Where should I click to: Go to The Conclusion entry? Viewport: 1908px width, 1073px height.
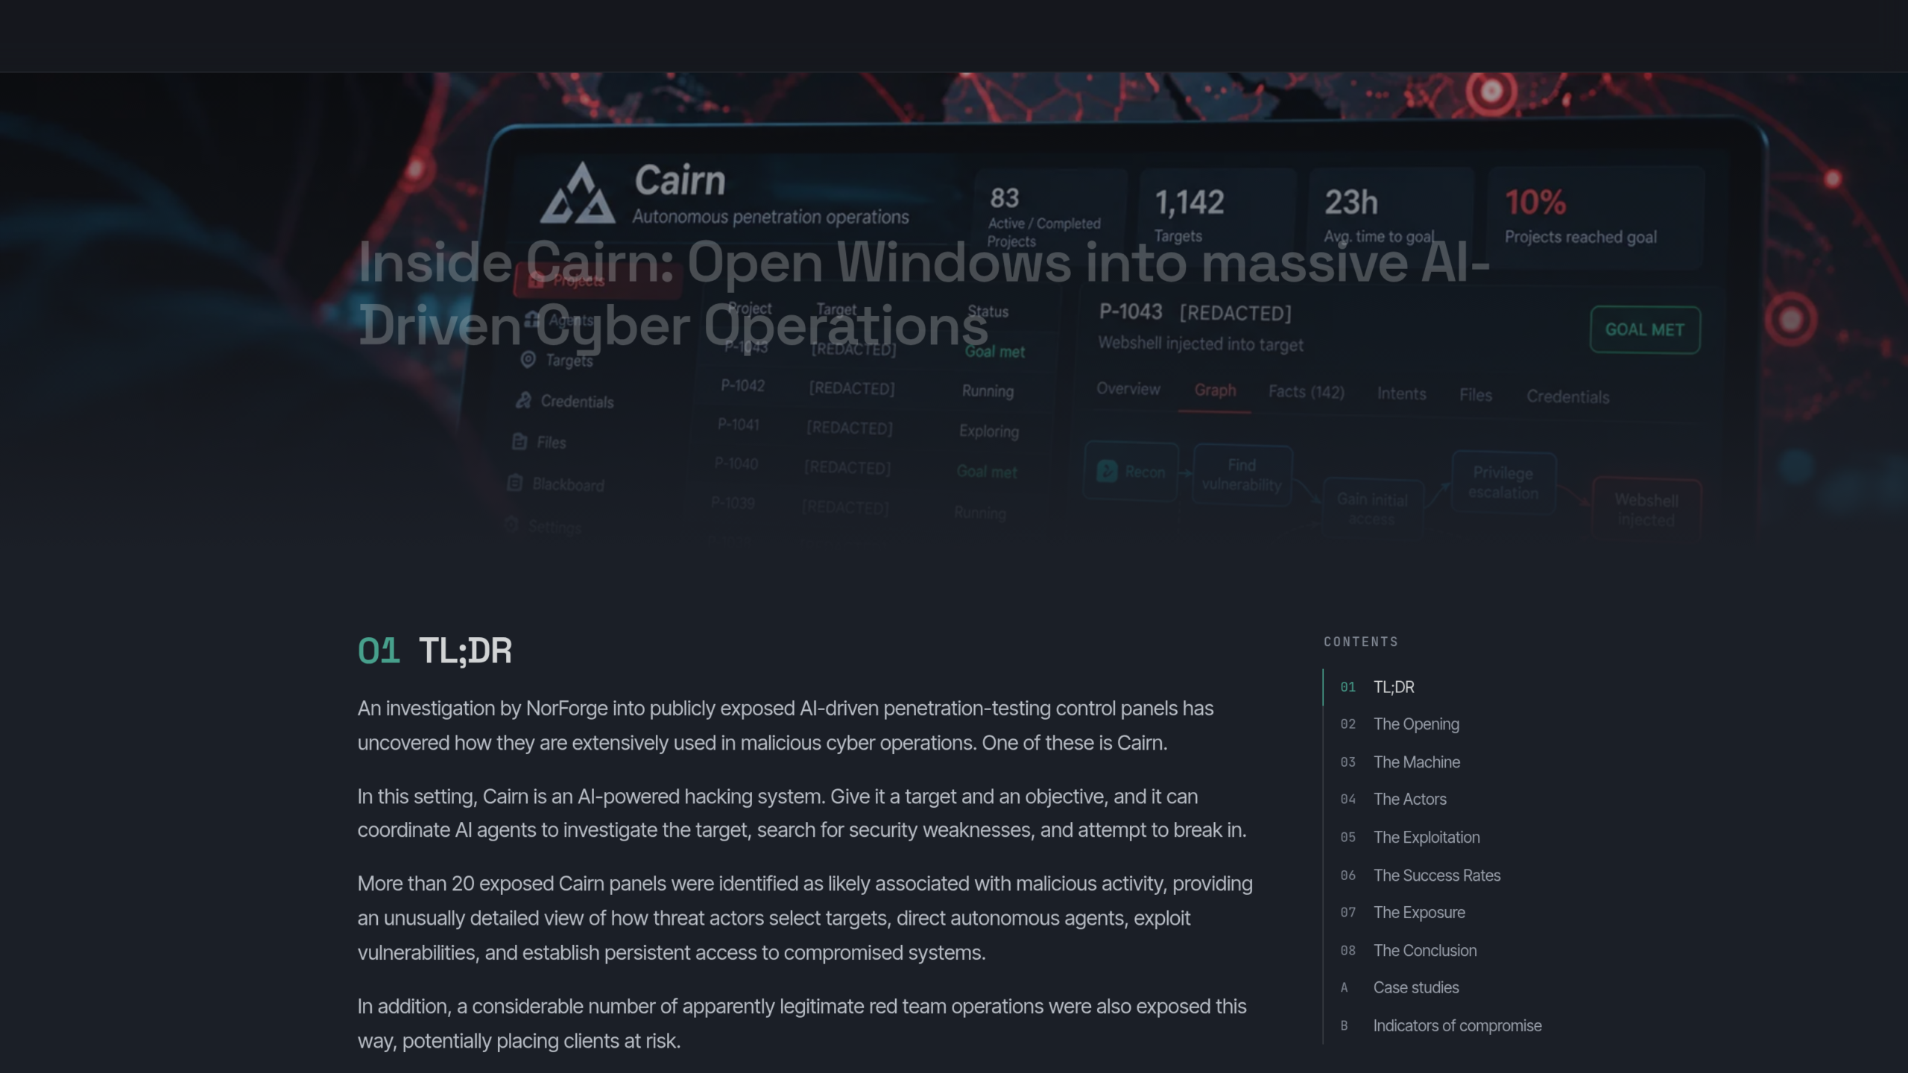click(1408, 951)
